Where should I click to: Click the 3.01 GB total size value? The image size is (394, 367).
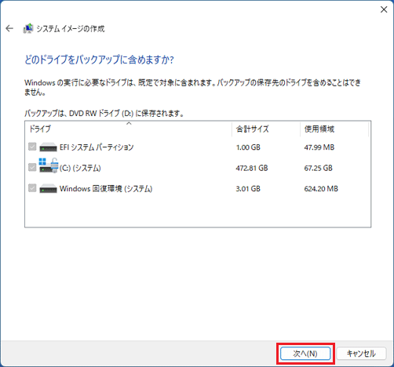[x=248, y=188]
